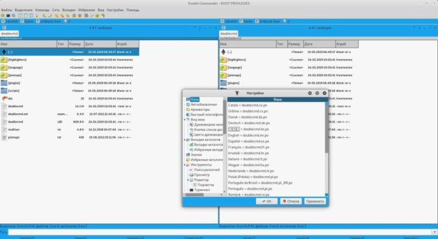
Task: Select the Архиваторы folder icon in settings tree
Action: (x=188, y=110)
